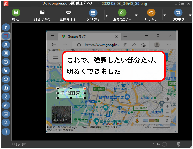Click the browser profile avatar icon
This screenshot has height=149, width=193.
pyautogui.click(x=157, y=45)
